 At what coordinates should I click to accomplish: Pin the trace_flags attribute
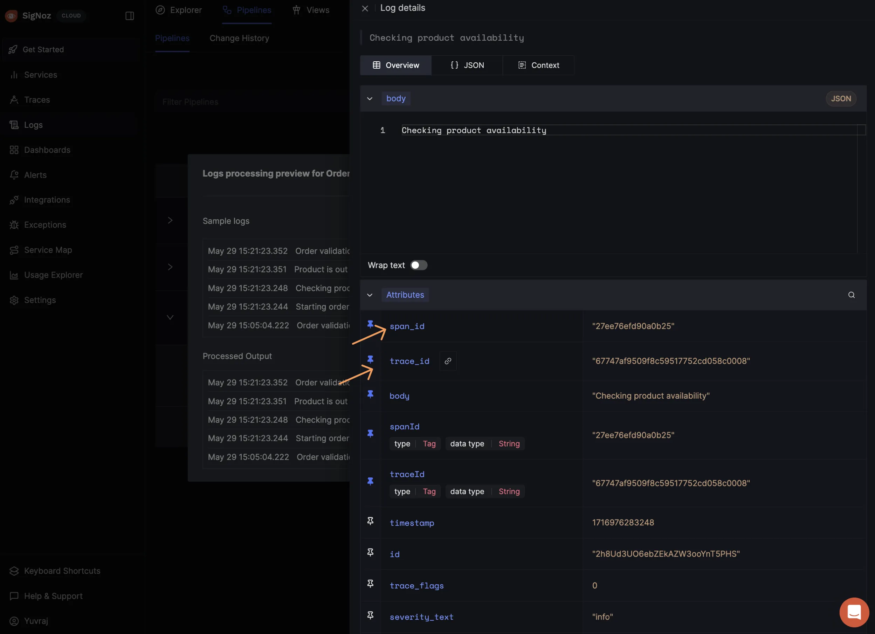[370, 584]
